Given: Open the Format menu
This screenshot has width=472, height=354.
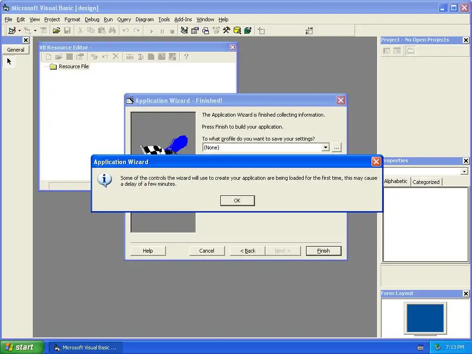Looking at the screenshot, I should [x=72, y=19].
